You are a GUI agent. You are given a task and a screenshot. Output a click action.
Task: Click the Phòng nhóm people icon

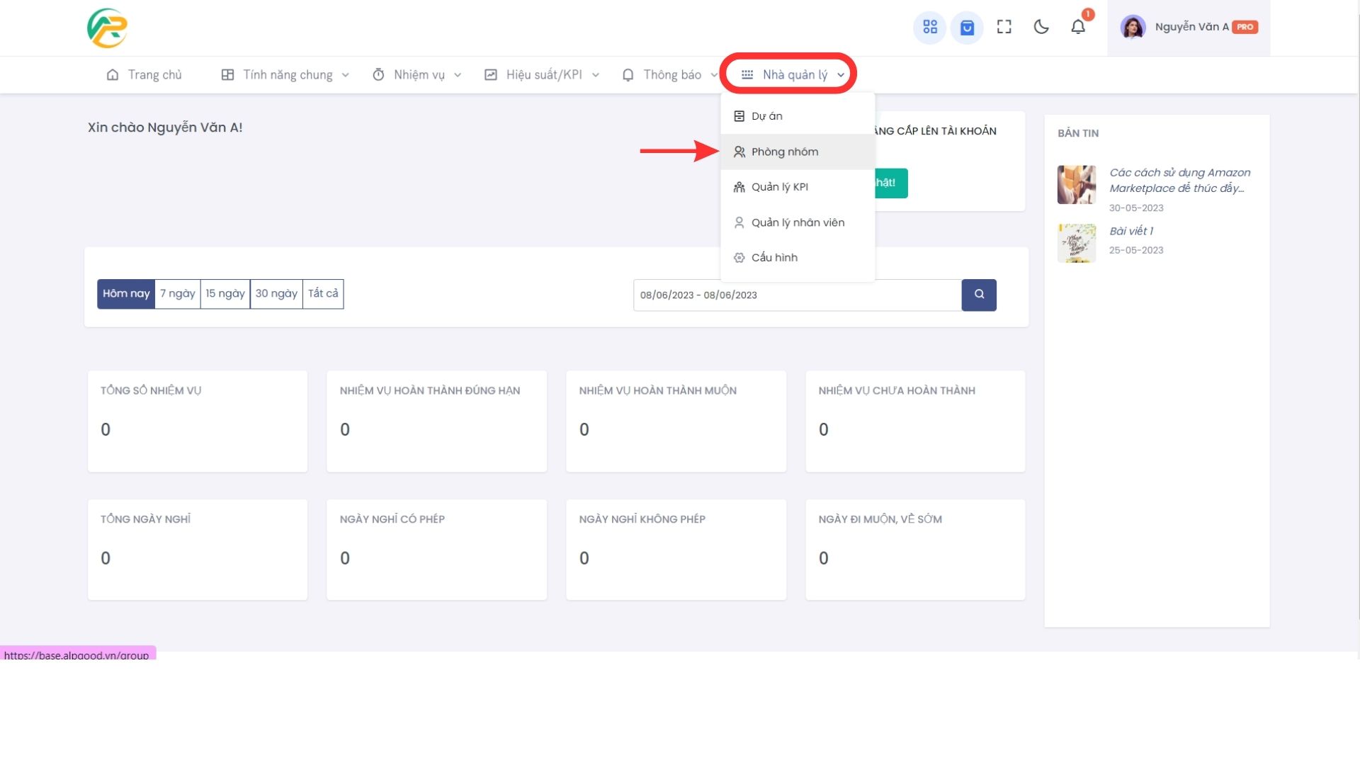click(739, 152)
